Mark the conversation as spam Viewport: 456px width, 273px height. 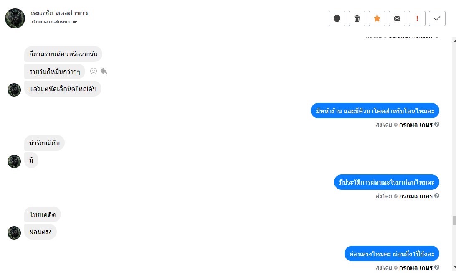pyautogui.click(x=337, y=18)
